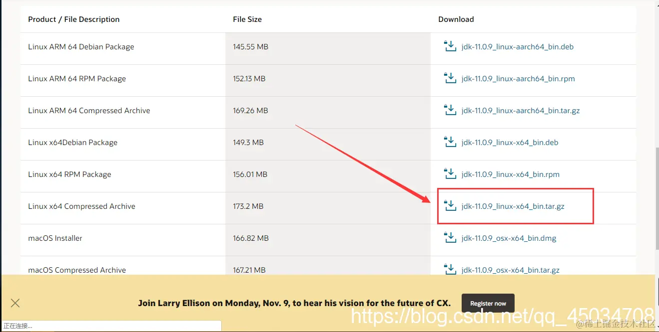Select Linux ARM 64 Compressed Archive text
This screenshot has height=332, width=659.
pyautogui.click(x=89, y=111)
